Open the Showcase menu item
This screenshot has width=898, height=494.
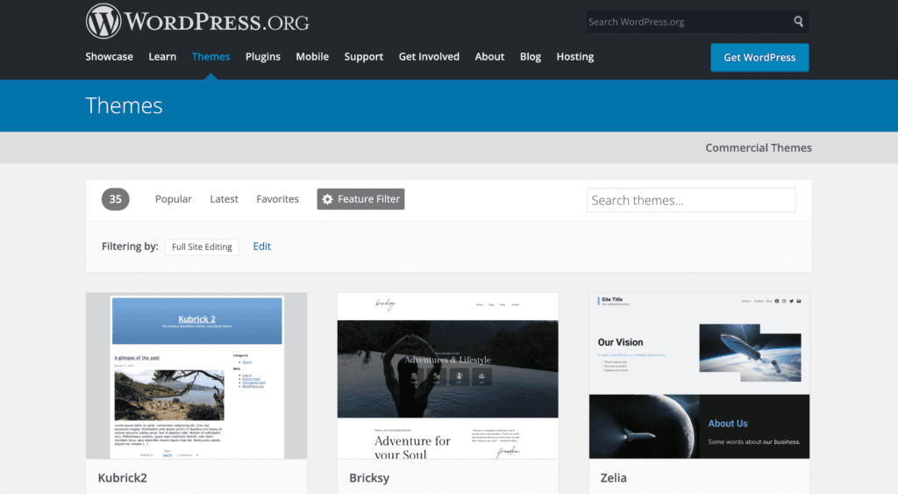tap(109, 57)
